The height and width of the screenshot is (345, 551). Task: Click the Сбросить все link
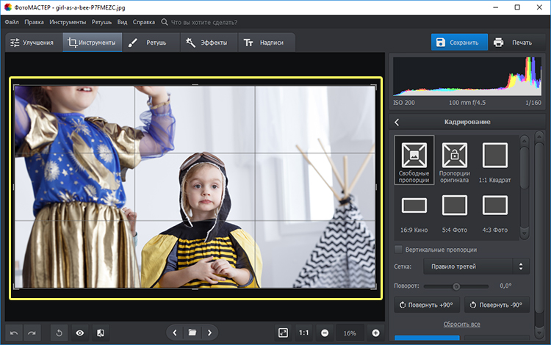pyautogui.click(x=461, y=324)
